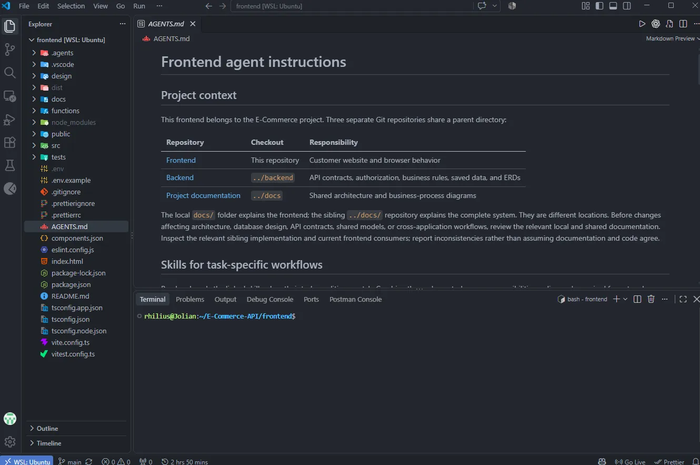Click the main branch in status bar
Viewport: 700px width, 465px height.
click(x=69, y=462)
